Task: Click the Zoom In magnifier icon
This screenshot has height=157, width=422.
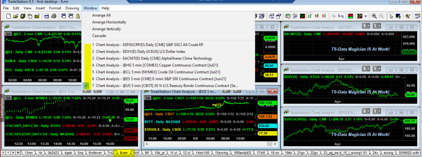Action: [374, 16]
